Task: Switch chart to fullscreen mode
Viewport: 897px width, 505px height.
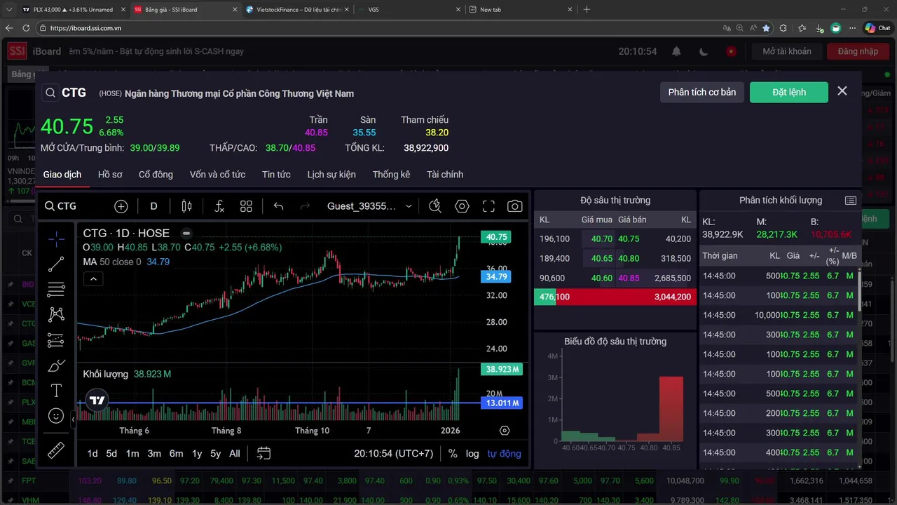Action: (x=488, y=206)
